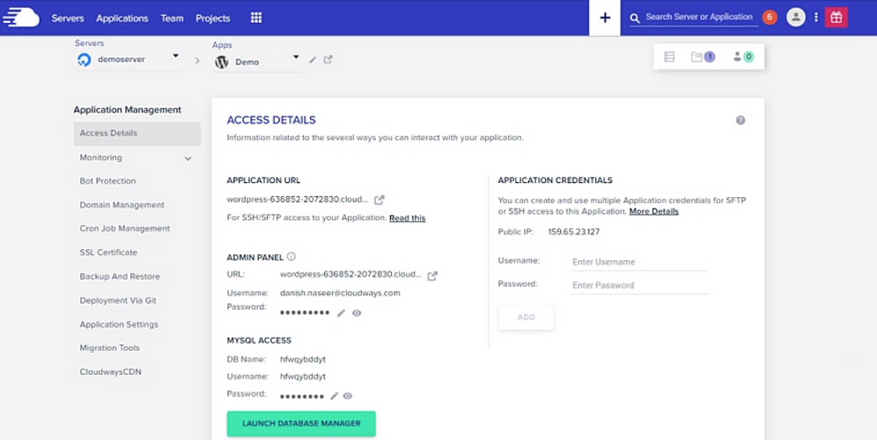Edit MySQL password pencil icon
Screen dimensions: 877x440
(335, 396)
